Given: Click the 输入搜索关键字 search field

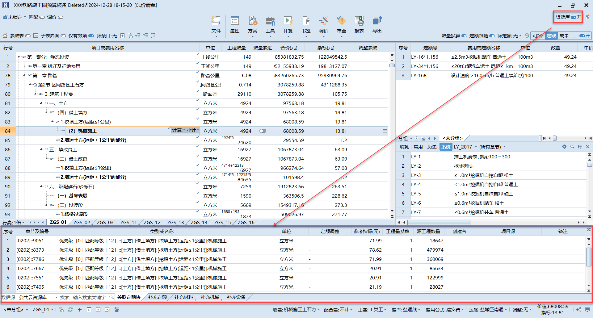Looking at the screenshot, I should point(90,297).
